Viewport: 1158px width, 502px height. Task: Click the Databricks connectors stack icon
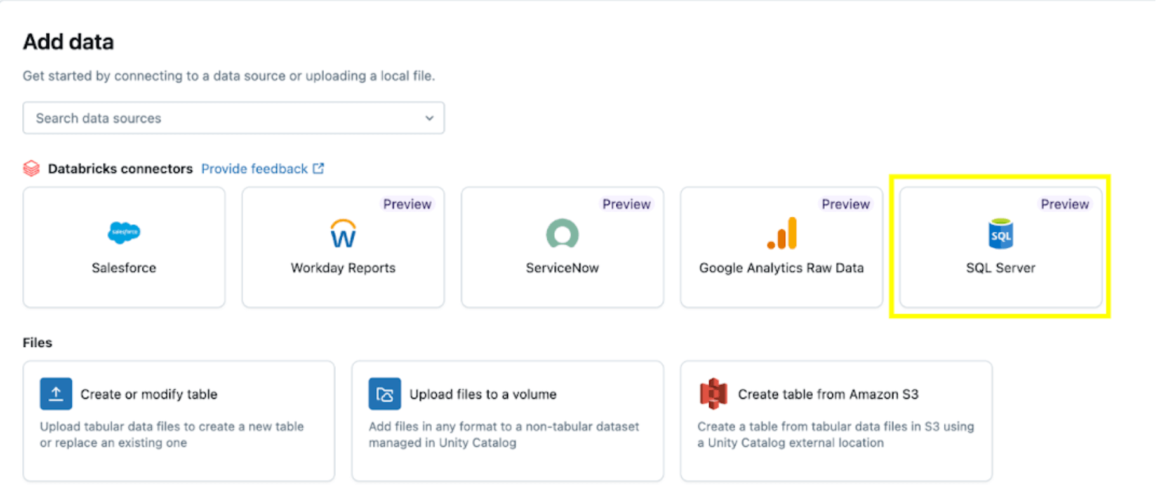[31, 169]
